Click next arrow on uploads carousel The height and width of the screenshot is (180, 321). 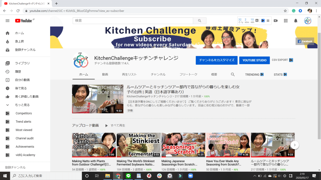pyautogui.click(x=295, y=145)
